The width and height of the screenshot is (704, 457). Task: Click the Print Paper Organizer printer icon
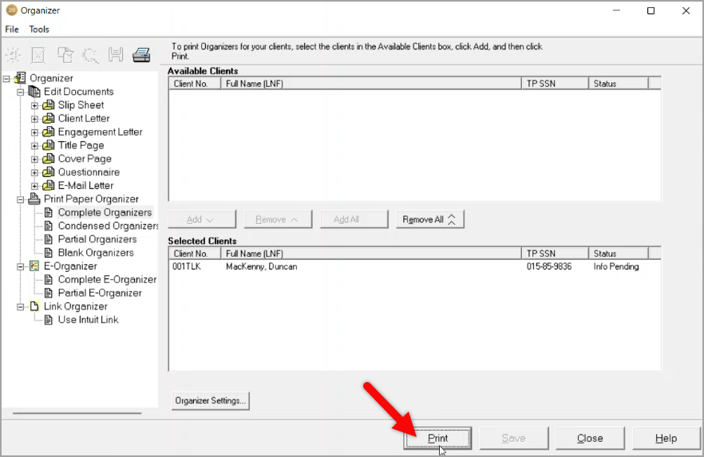coord(34,199)
